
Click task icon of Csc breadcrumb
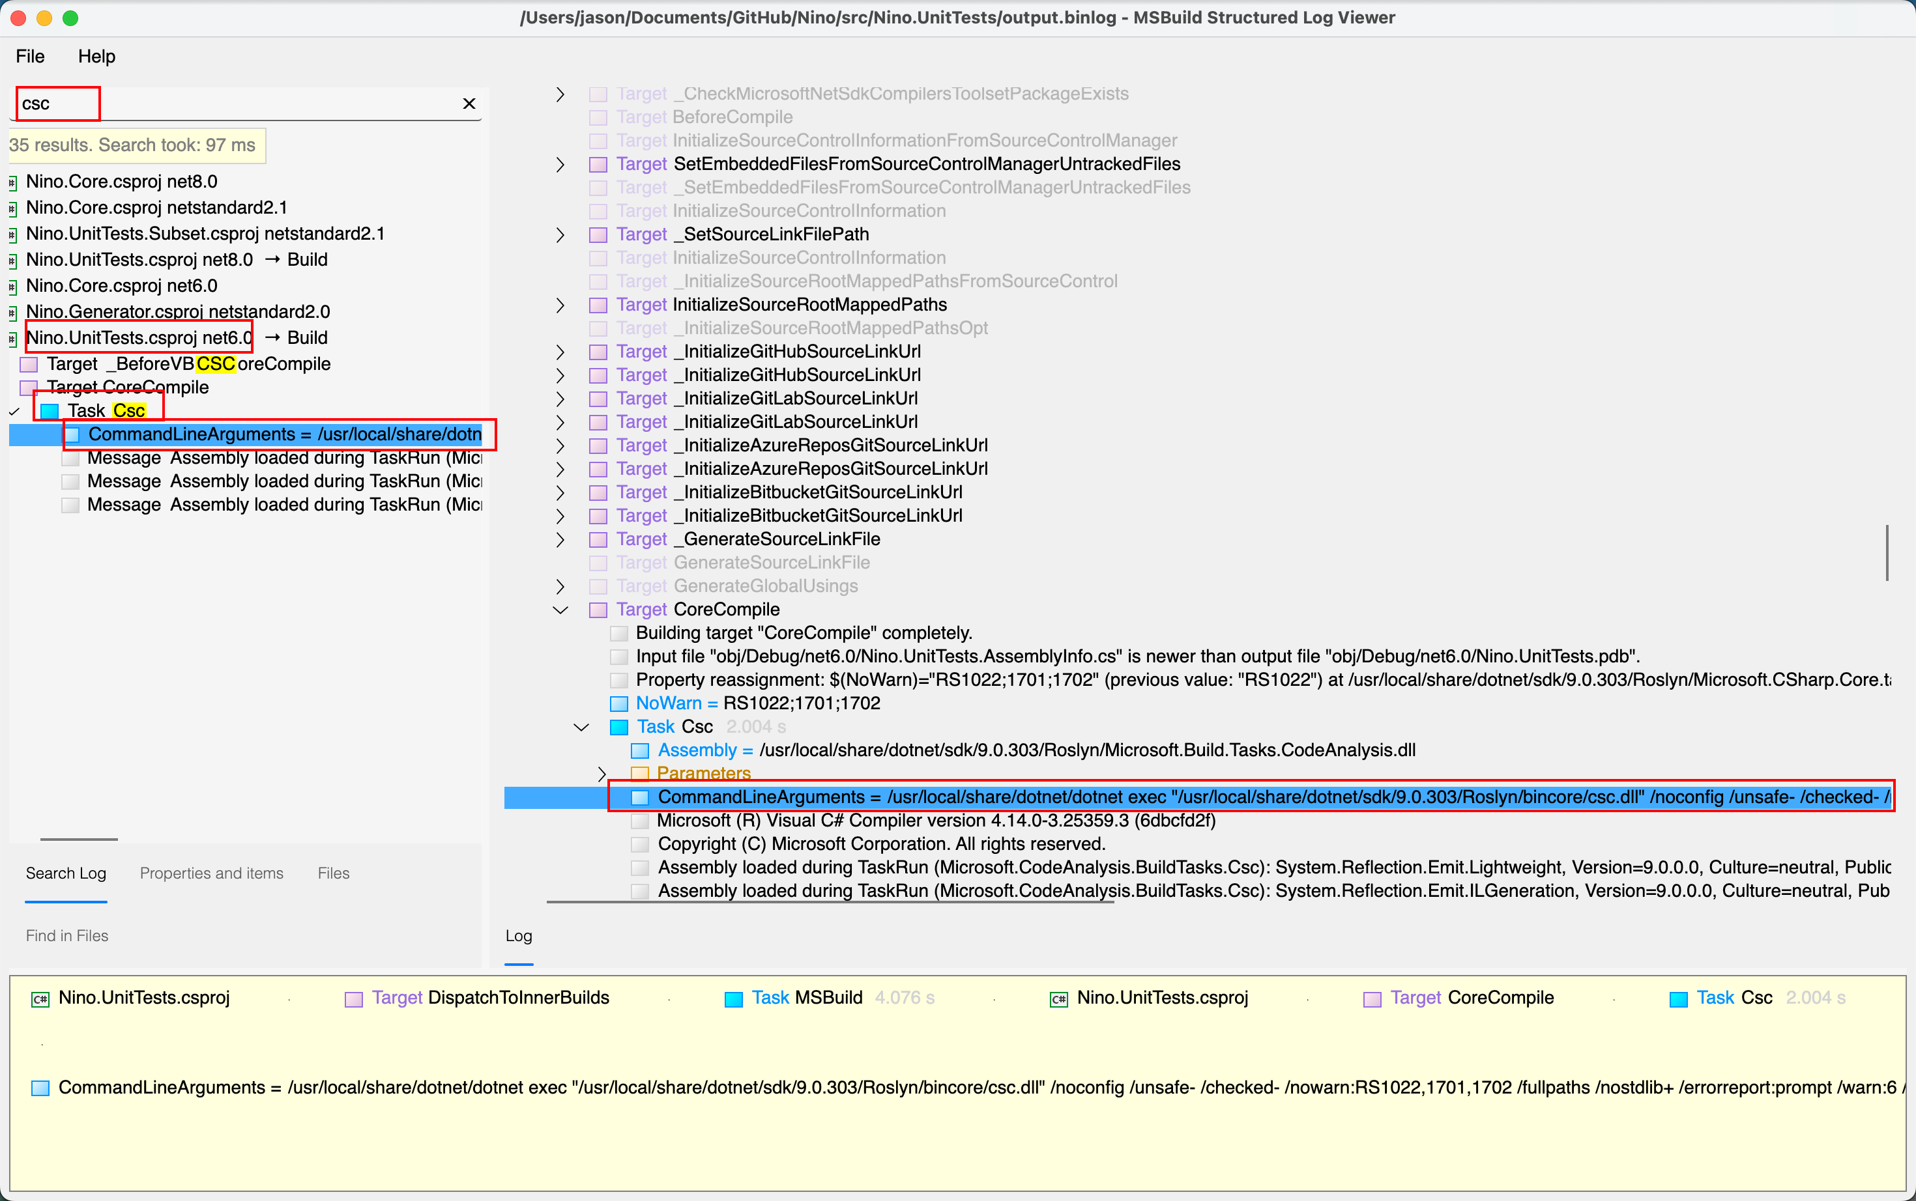click(x=1678, y=999)
